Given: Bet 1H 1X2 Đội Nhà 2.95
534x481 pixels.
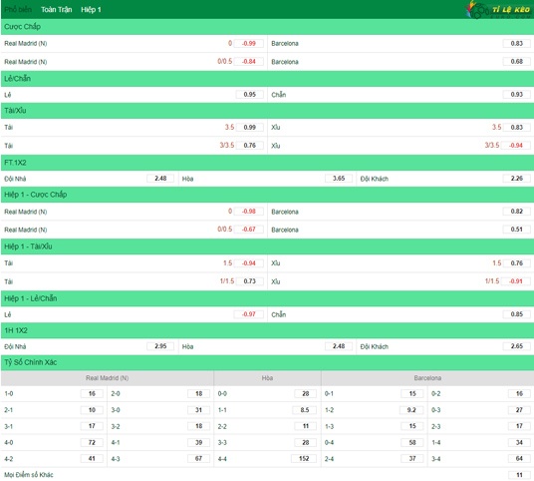Looking at the screenshot, I should 160,346.
